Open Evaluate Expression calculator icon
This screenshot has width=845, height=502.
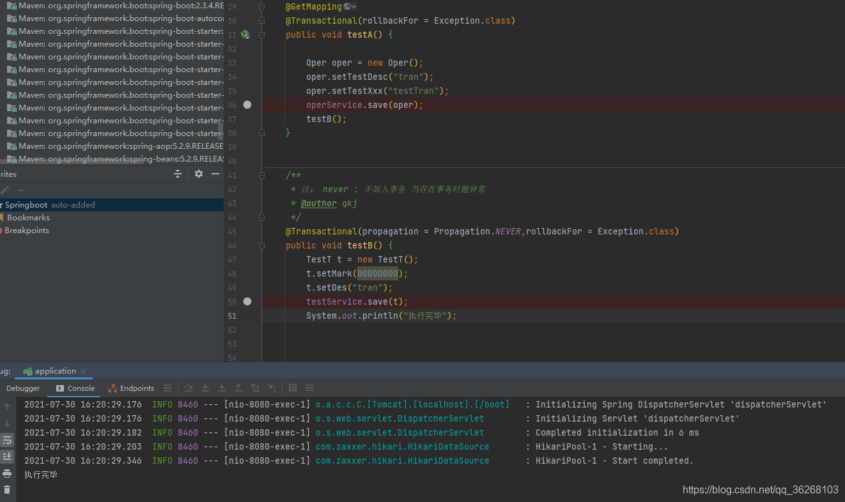pos(293,388)
